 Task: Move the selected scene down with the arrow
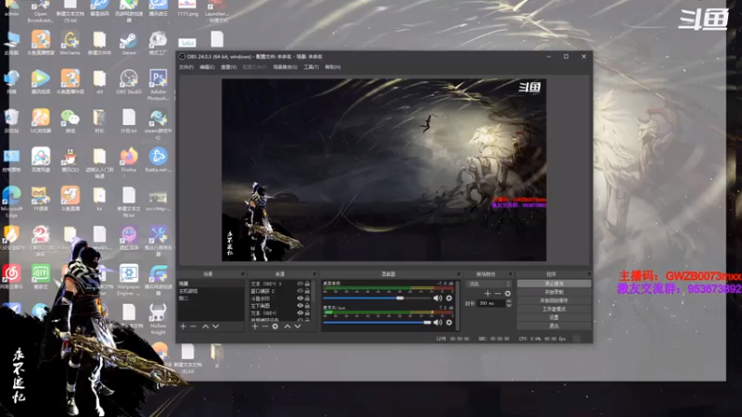point(216,326)
